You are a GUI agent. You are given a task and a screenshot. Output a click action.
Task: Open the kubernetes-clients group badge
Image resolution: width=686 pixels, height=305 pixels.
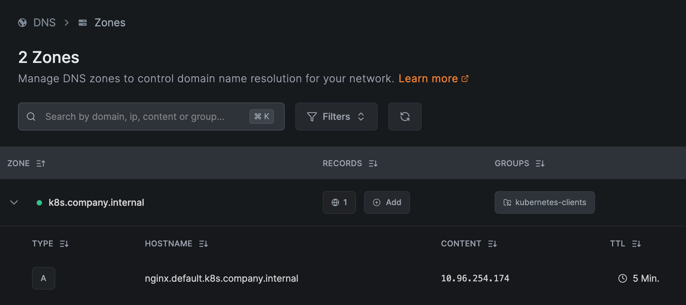point(545,202)
